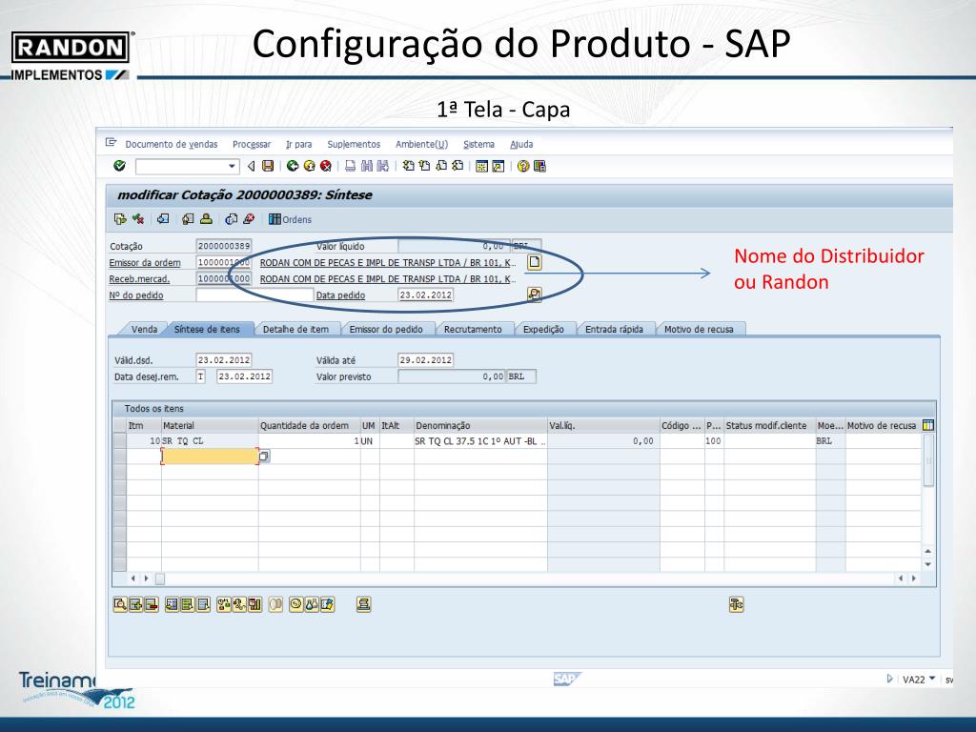Click the Print icon in the toolbar
Viewport: 976px width, 732px height.
351,166
